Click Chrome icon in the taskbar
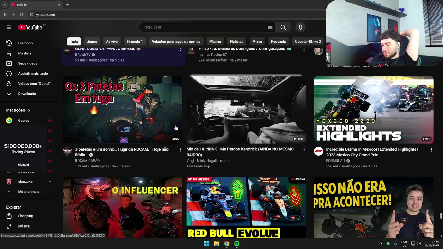 coord(227,243)
